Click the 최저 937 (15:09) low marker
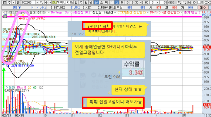Image resolution: width=211 pixels, height=117 pixels. [x=20, y=66]
